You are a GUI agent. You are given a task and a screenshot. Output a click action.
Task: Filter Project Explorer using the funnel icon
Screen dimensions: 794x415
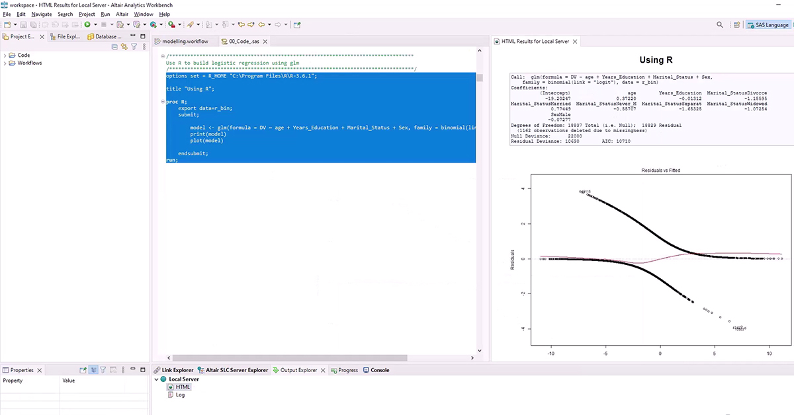[x=134, y=46]
